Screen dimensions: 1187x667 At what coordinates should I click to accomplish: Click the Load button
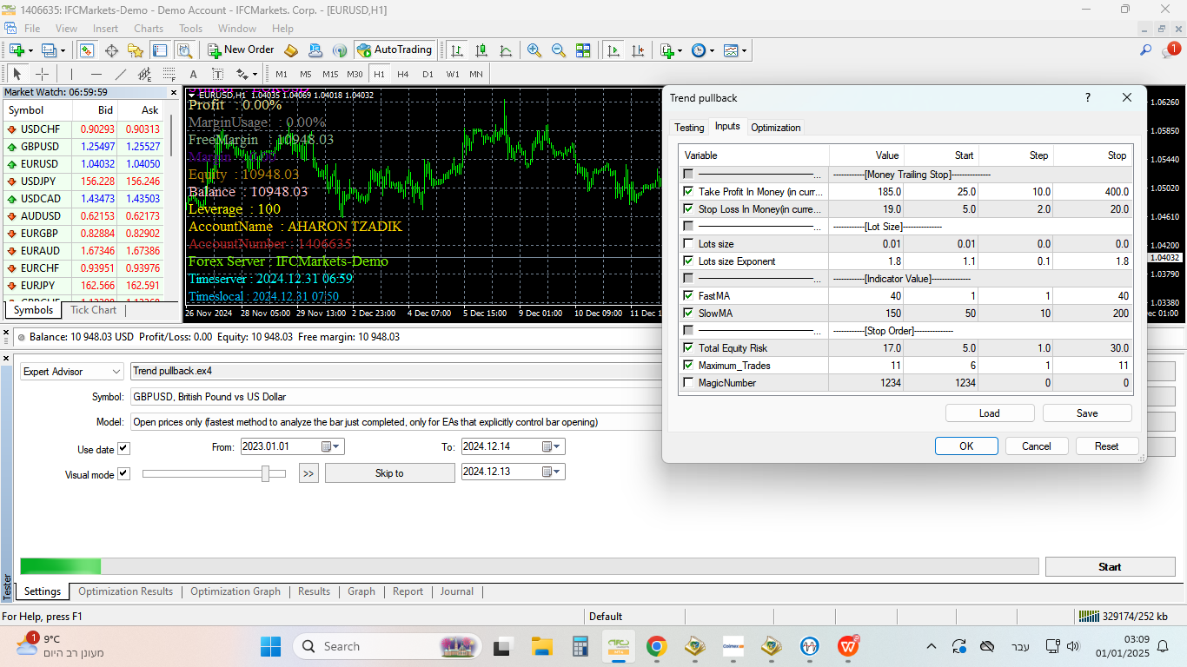pyautogui.click(x=990, y=413)
